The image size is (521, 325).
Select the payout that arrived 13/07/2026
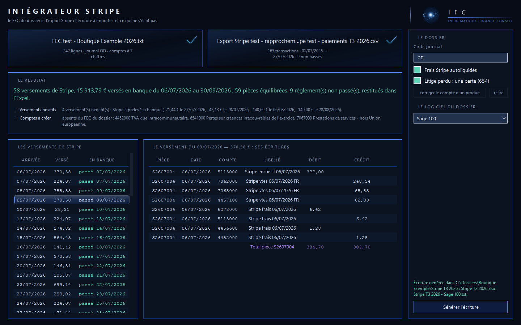coord(71,219)
